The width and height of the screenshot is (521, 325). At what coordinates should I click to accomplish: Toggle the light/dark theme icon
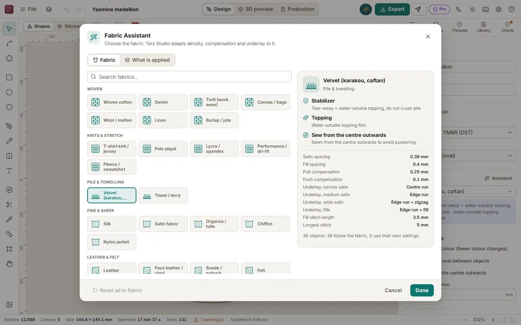click(473, 9)
